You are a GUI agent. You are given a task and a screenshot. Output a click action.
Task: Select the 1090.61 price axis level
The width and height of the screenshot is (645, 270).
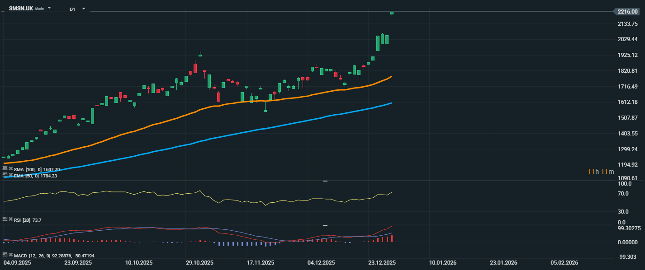[628, 178]
